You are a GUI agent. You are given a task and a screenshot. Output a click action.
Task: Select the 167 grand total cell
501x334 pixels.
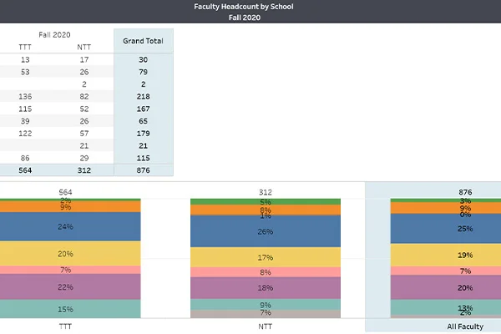click(x=143, y=109)
